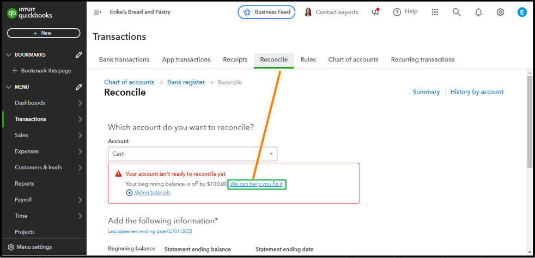Open the settings gear icon
Viewport: 535px width, 258px height.
pos(500,12)
